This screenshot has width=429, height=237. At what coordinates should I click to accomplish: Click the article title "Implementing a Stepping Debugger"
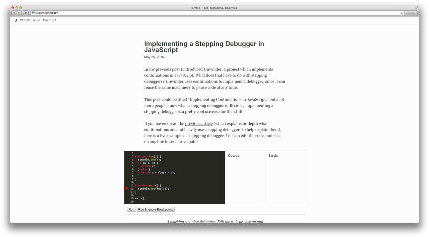204,47
